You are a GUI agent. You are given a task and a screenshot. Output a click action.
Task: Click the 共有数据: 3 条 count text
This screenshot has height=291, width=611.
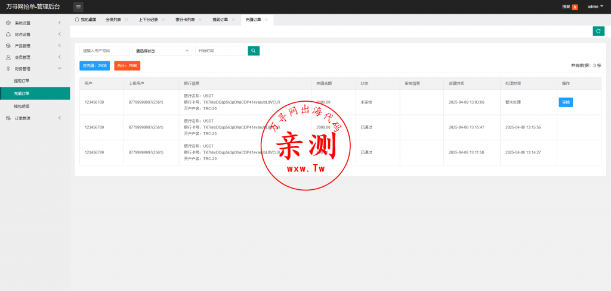tap(586, 65)
